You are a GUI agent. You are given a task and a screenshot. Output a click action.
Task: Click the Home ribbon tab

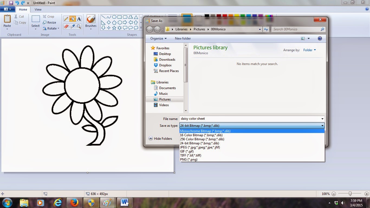(x=23, y=9)
